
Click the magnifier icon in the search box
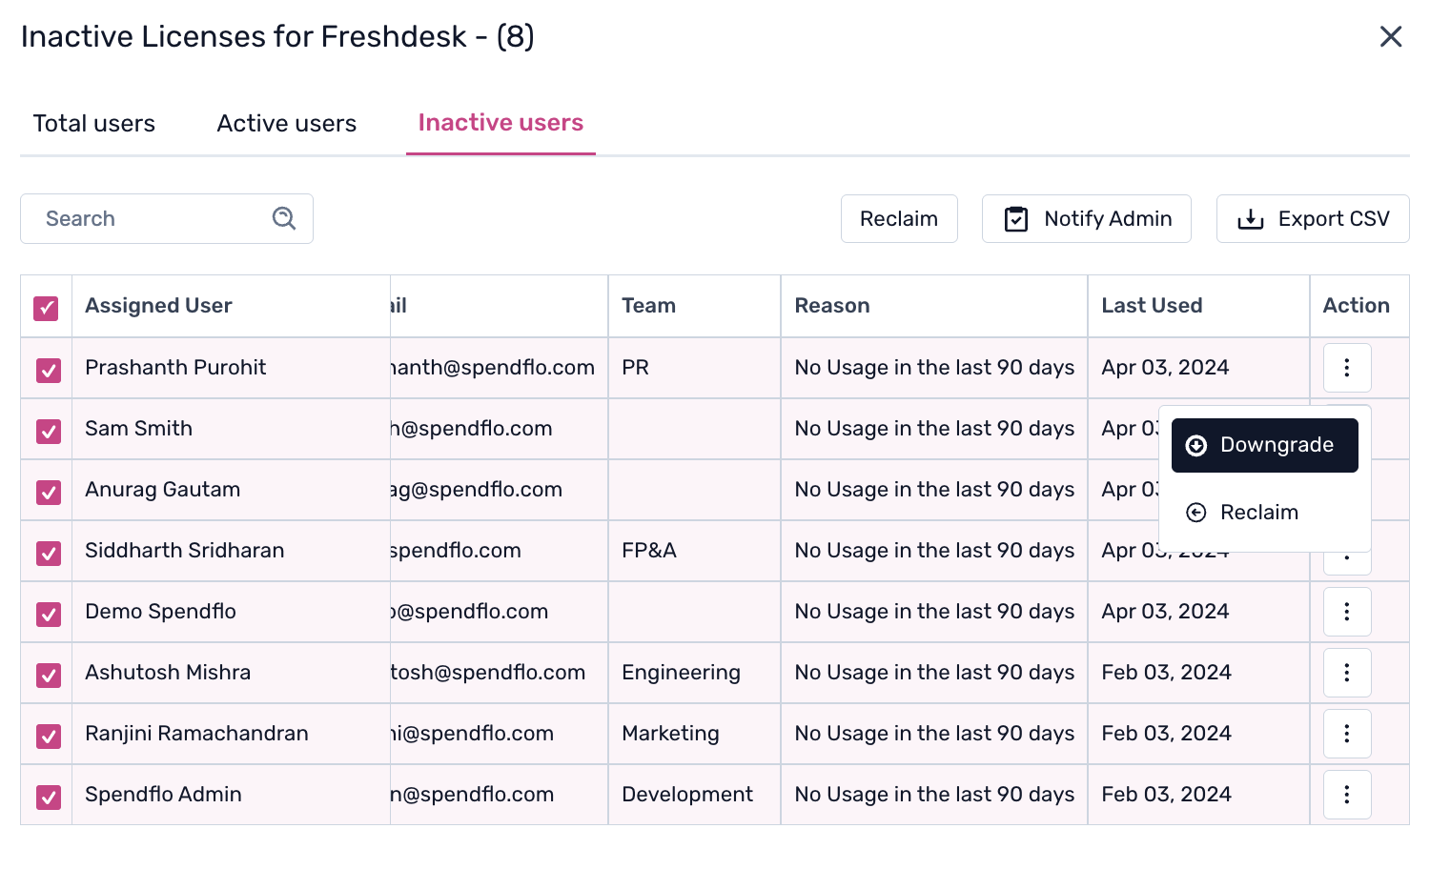click(x=284, y=218)
